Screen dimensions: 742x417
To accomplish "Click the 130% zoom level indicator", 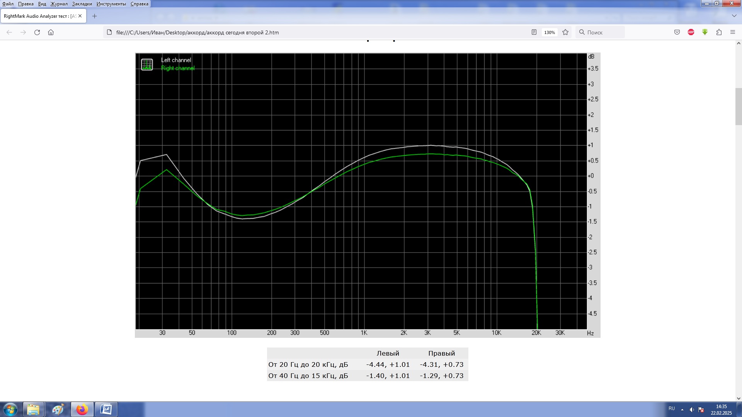I will click(x=549, y=32).
